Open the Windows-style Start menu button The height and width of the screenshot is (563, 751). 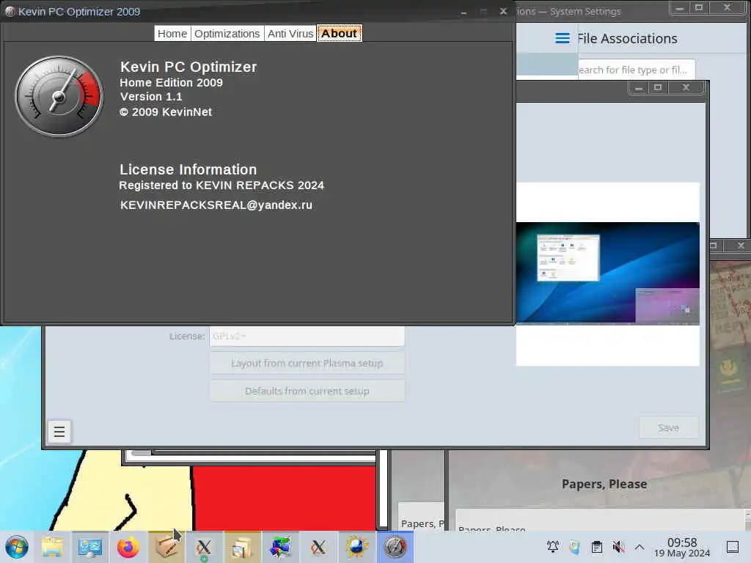[x=17, y=547]
